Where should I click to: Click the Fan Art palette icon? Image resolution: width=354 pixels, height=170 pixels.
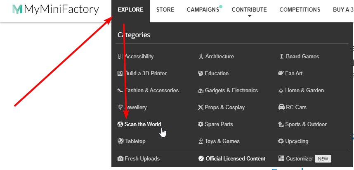click(281, 73)
